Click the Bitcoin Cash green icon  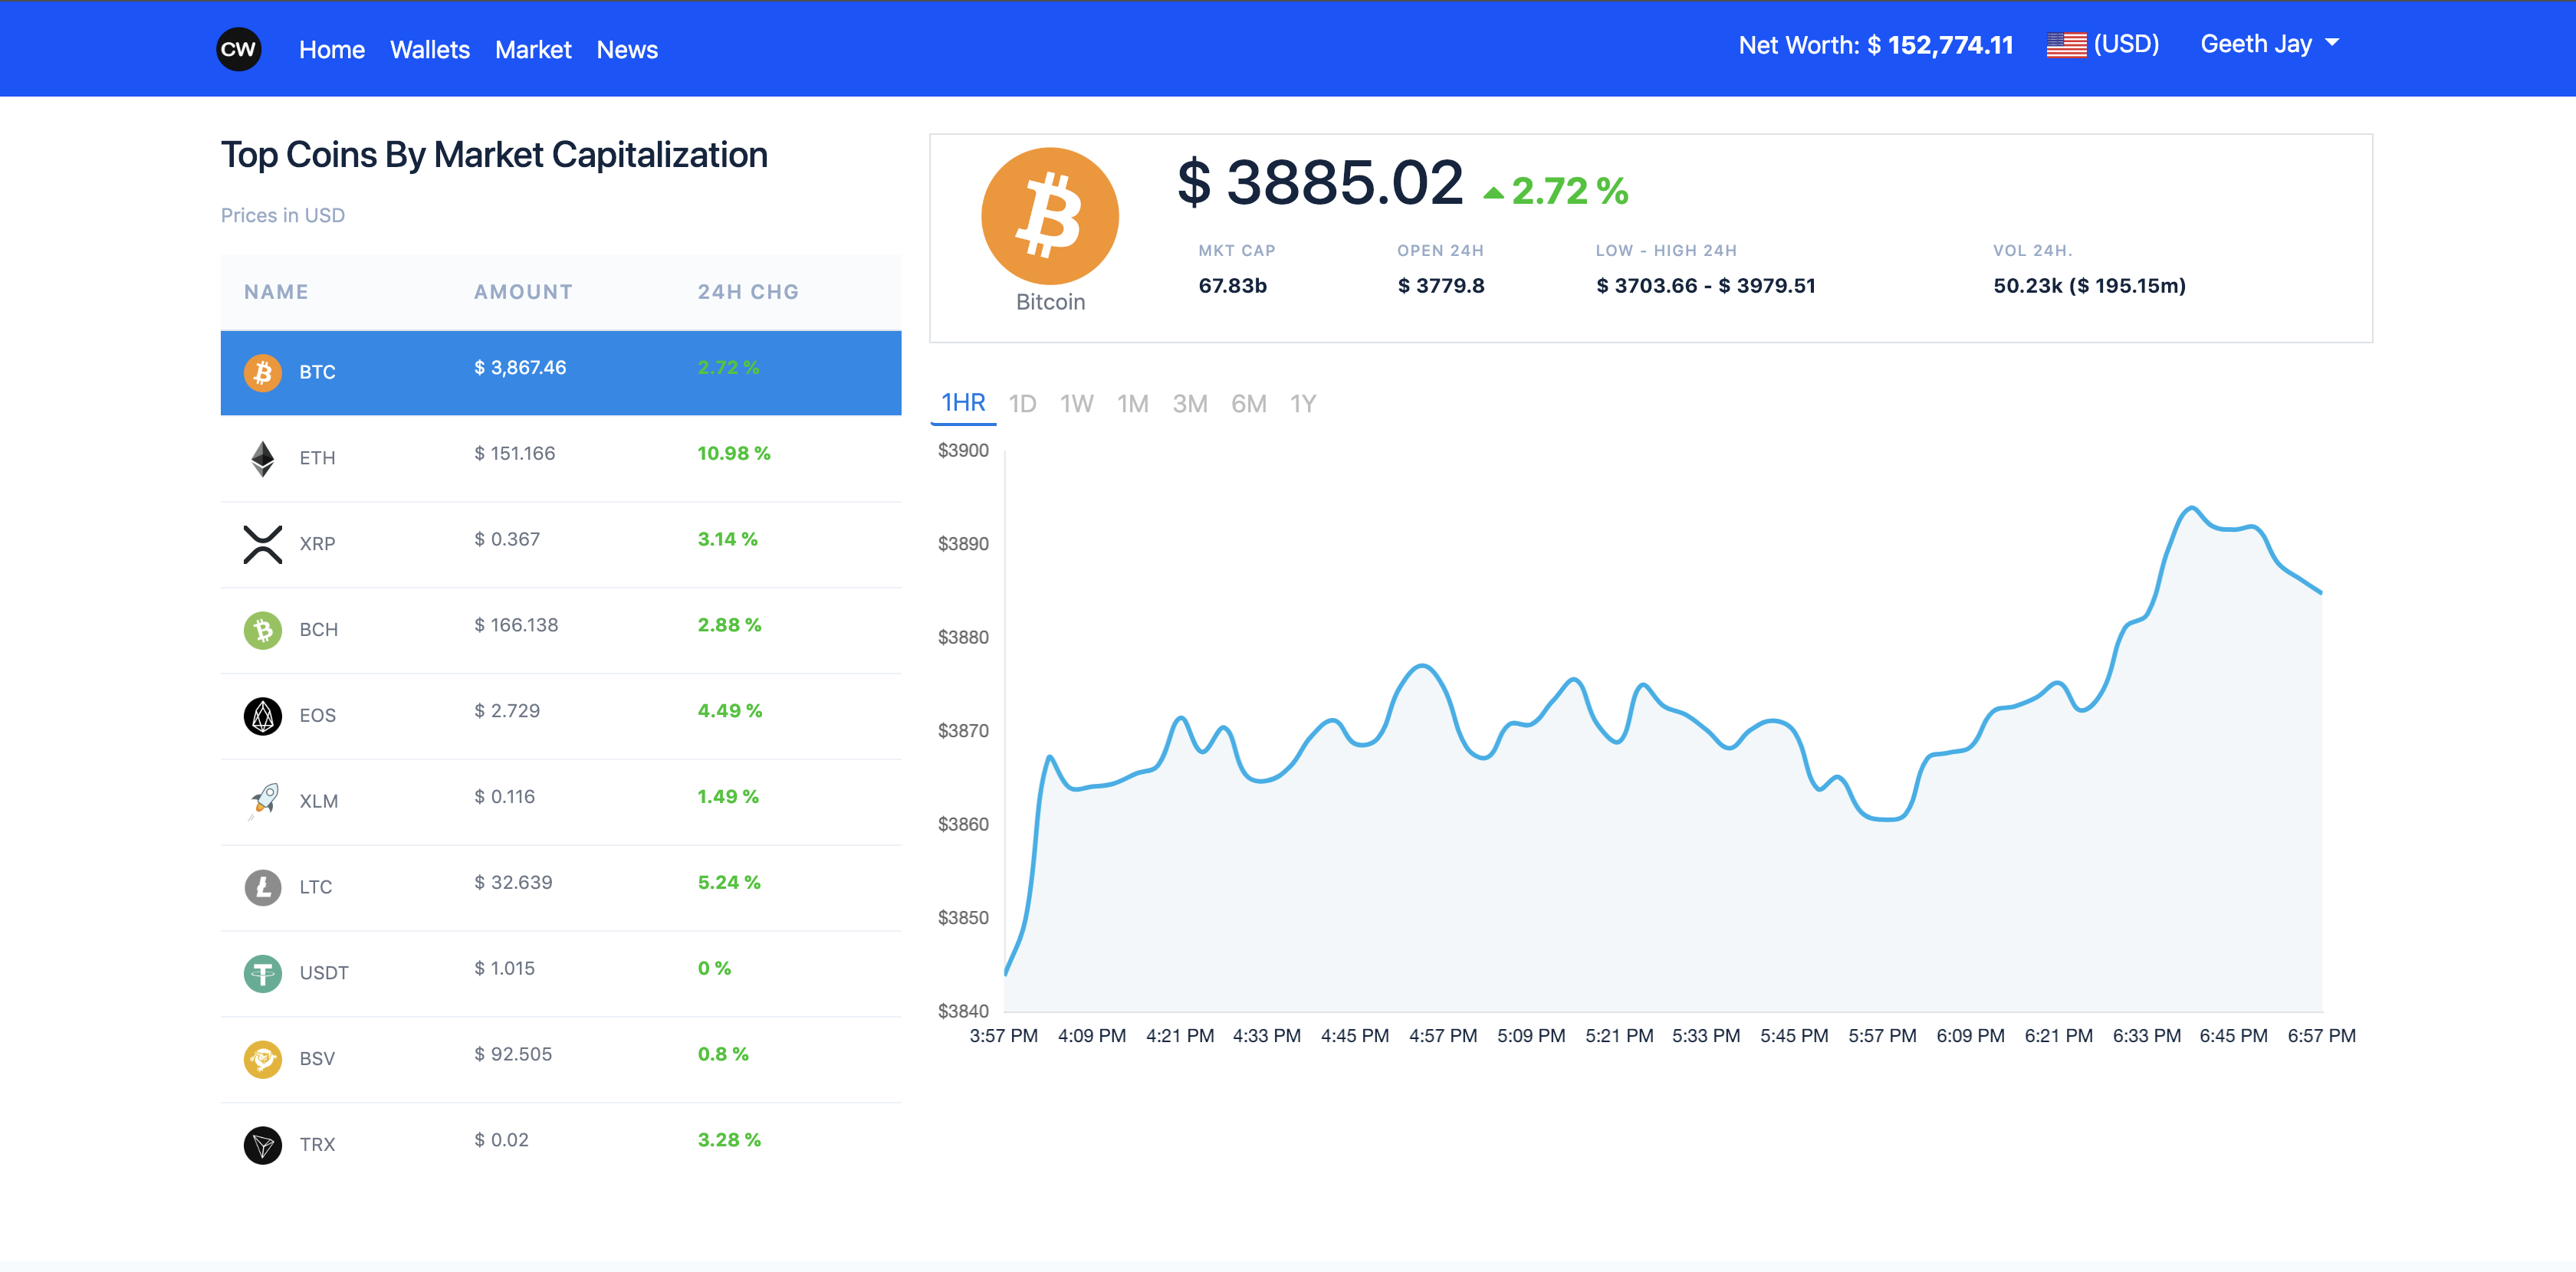point(262,631)
